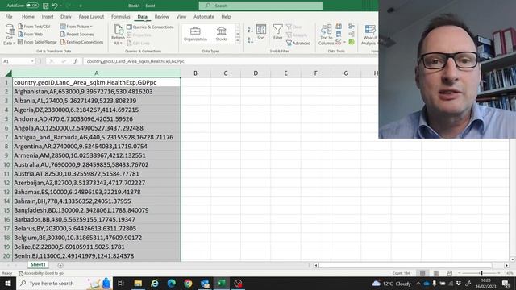The width and height of the screenshot is (516, 290).
Task: Toggle the AutoSave switch
Action: coord(32,6)
